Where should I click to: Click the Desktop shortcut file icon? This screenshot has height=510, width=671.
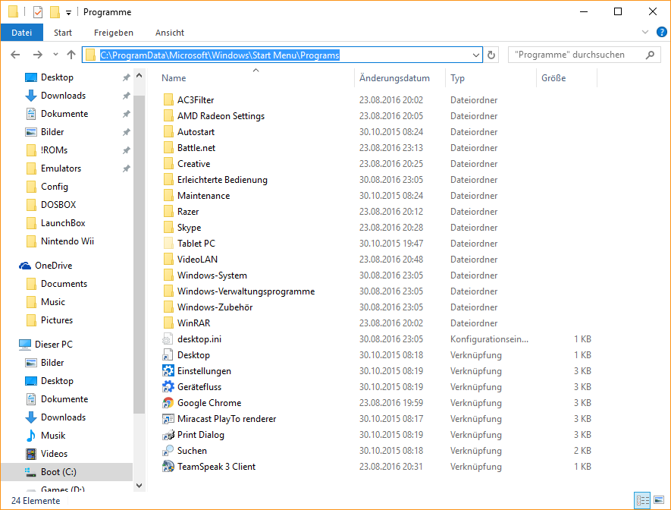pyautogui.click(x=168, y=355)
